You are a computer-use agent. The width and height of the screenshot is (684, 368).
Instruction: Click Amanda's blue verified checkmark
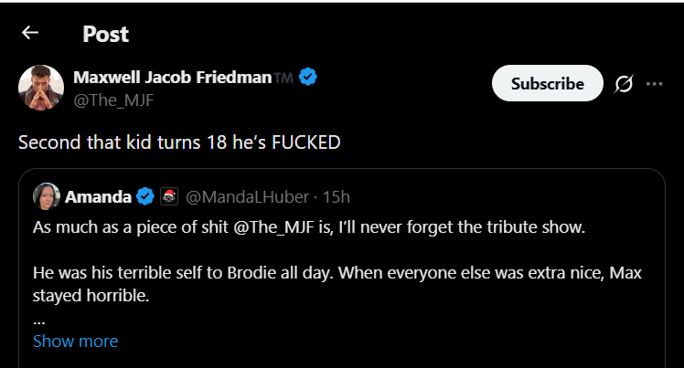[145, 196]
